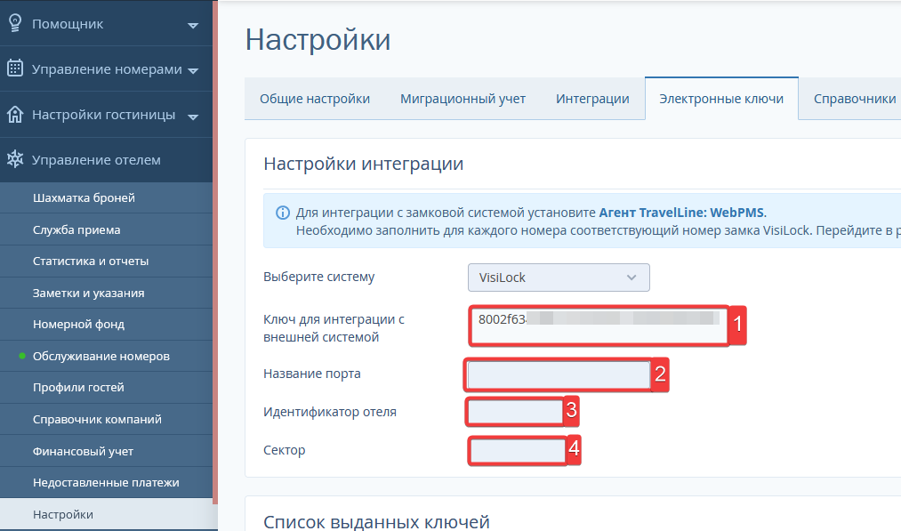The height and width of the screenshot is (531, 901).
Task: Expand the Настройки гостиницы menu arrow
Action: [193, 117]
